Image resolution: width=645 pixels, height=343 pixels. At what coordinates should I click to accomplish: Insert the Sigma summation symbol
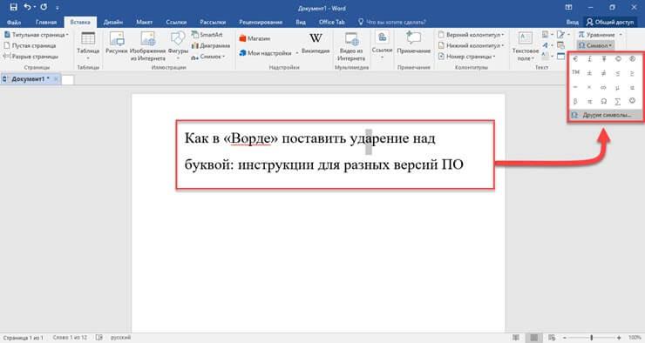(x=617, y=101)
